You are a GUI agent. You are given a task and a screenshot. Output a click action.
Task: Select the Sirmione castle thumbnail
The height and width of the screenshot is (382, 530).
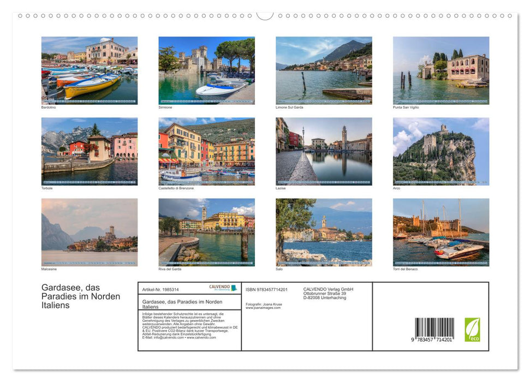pos(206,70)
